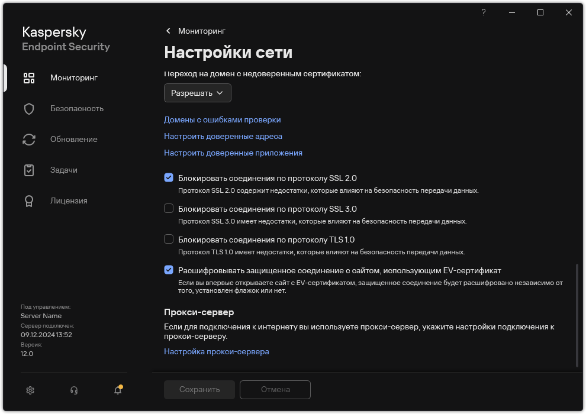The height and width of the screenshot is (414, 586).
Task: Open the Разрешать dropdown
Action: pyautogui.click(x=197, y=93)
